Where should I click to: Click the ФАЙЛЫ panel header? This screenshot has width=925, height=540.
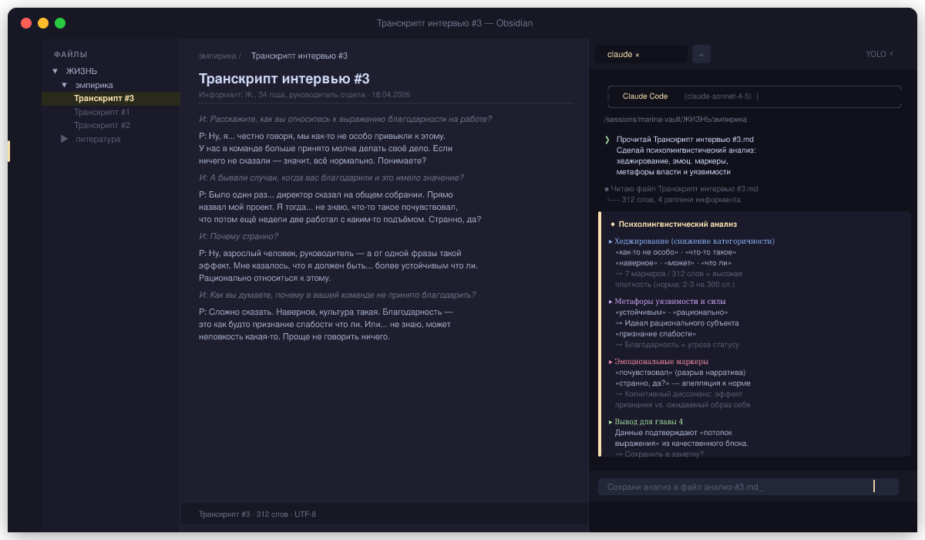coord(70,54)
